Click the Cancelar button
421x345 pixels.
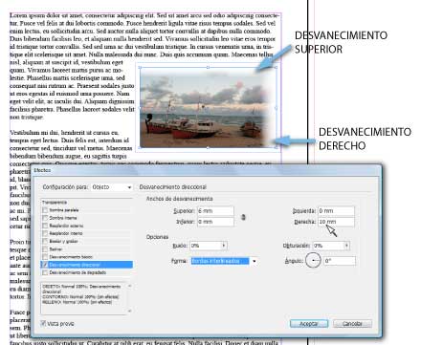pyautogui.click(x=352, y=324)
